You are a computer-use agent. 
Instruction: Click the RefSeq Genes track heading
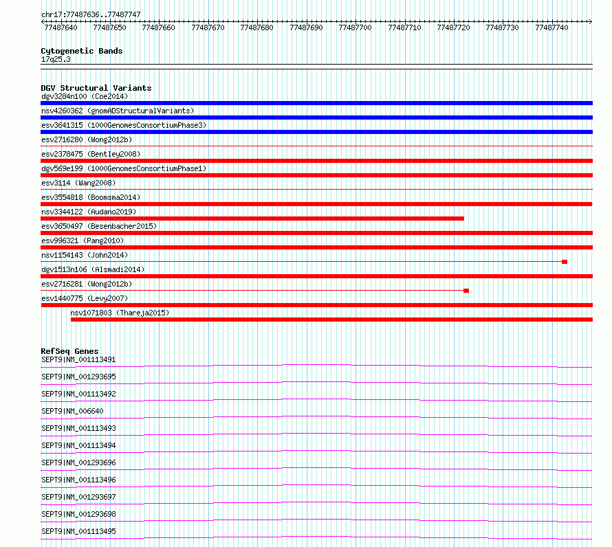click(x=69, y=351)
